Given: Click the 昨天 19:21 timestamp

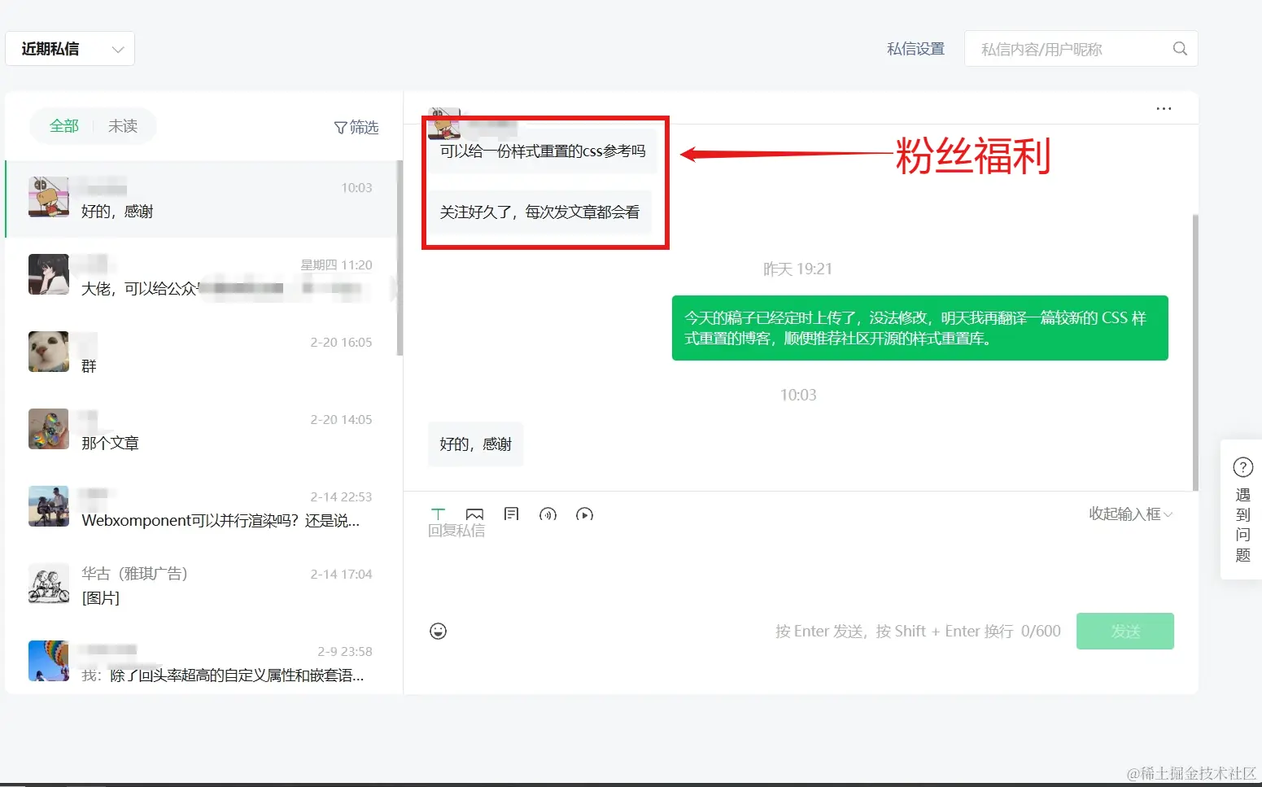Looking at the screenshot, I should point(797,269).
